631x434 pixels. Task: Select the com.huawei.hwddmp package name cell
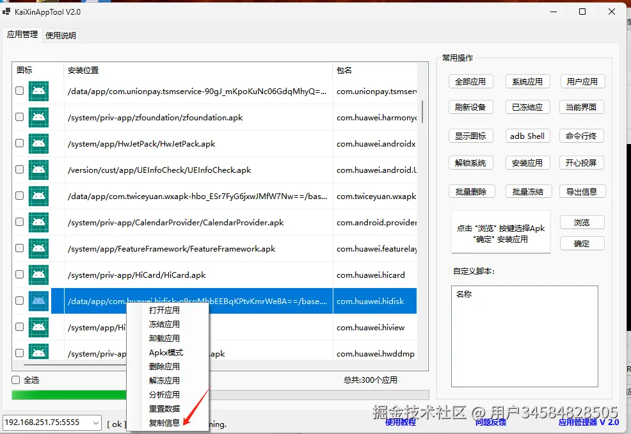point(376,353)
